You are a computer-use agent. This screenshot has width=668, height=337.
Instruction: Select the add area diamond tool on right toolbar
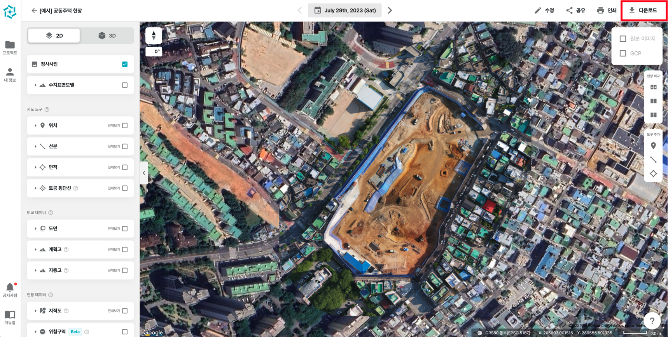pos(653,174)
